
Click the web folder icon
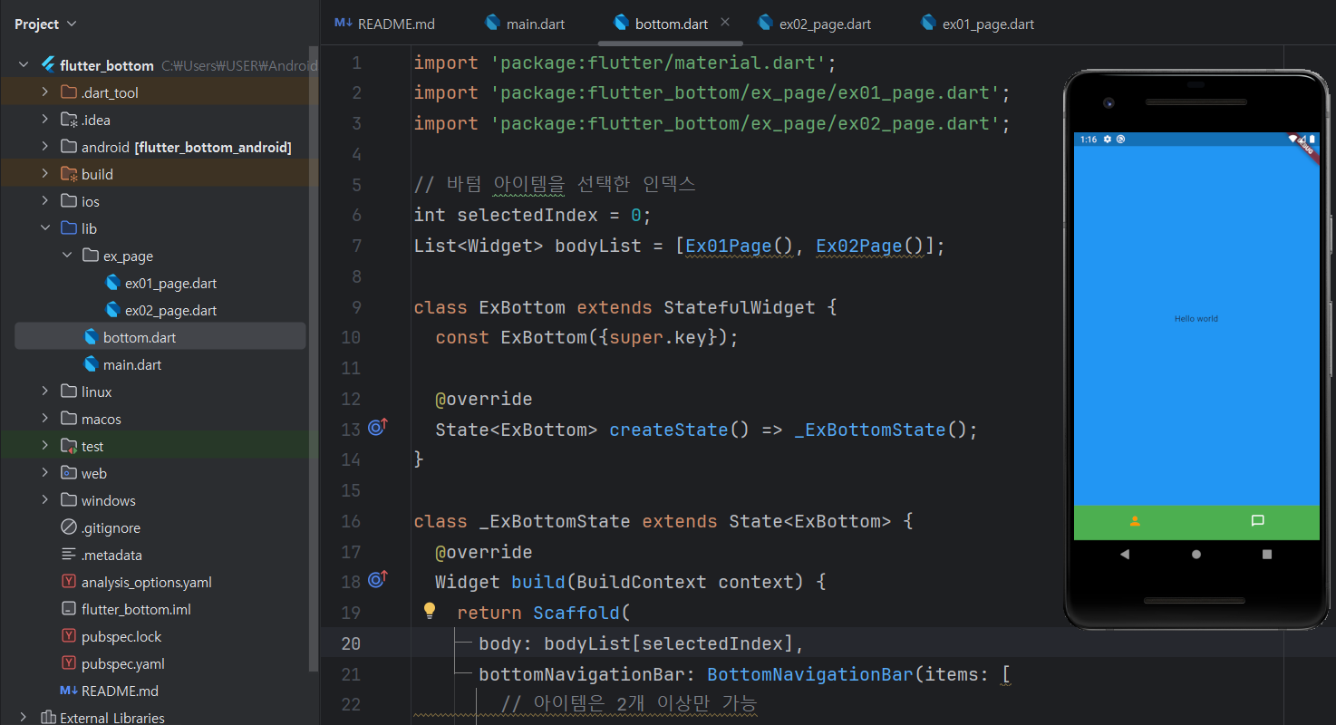tap(68, 473)
